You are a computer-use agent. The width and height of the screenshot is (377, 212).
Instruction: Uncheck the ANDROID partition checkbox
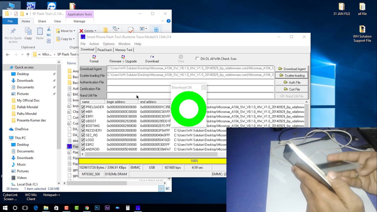click(x=83, y=149)
